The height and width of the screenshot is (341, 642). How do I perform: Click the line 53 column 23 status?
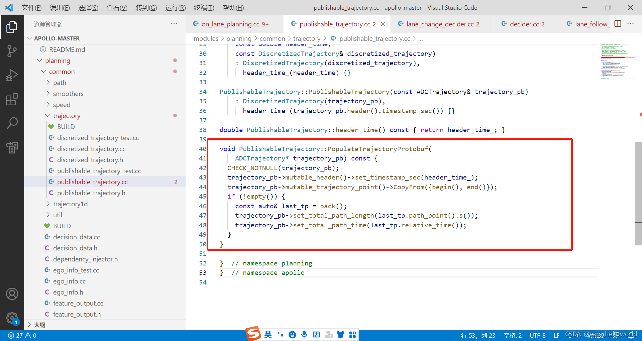click(x=478, y=335)
